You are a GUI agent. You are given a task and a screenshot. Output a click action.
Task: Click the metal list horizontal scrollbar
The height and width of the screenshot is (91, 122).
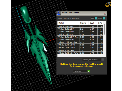pyautogui.click(x=79, y=56)
